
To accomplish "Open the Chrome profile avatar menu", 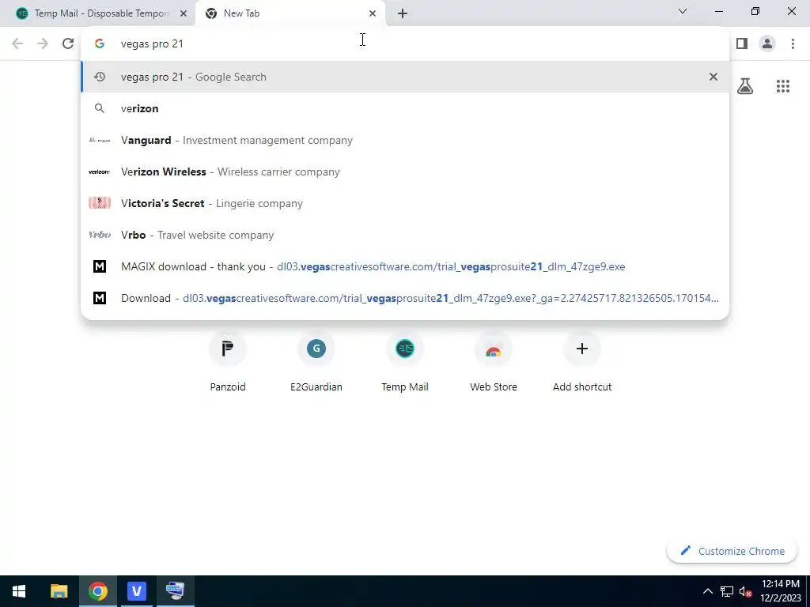I will (767, 43).
